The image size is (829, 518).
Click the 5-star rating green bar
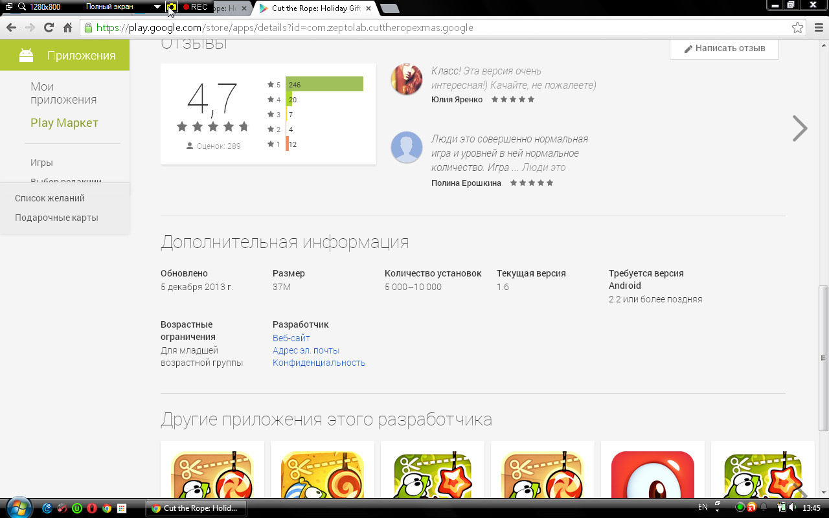324,84
